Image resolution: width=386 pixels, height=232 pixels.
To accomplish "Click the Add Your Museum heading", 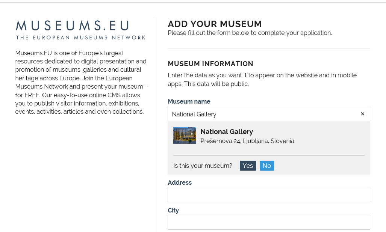I will point(215,24).
